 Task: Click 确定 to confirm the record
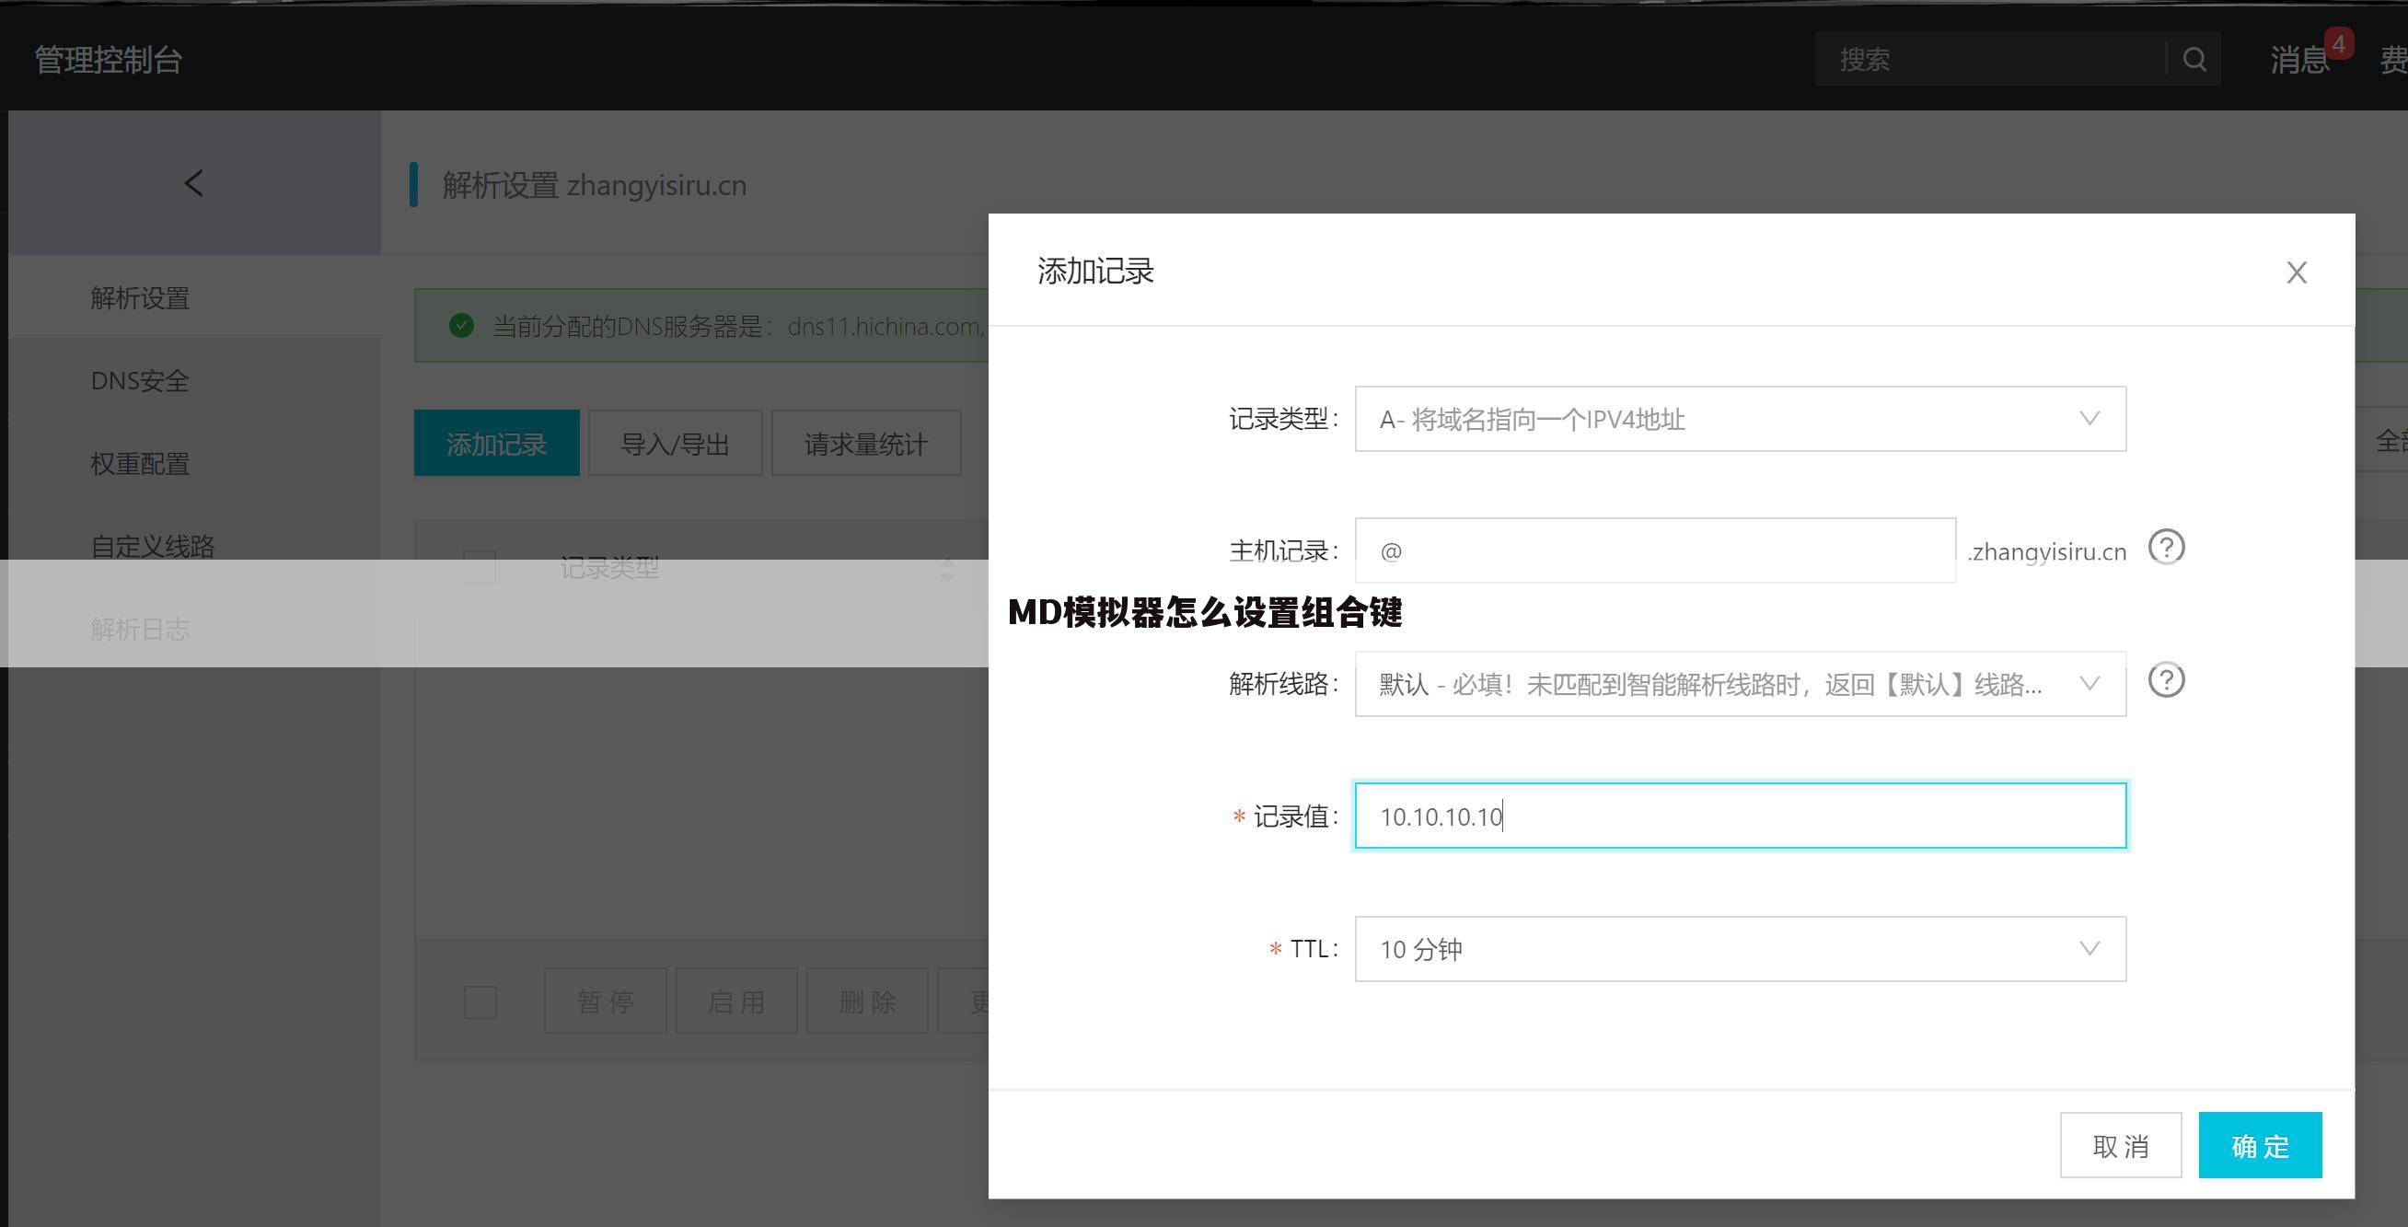tap(2261, 1146)
